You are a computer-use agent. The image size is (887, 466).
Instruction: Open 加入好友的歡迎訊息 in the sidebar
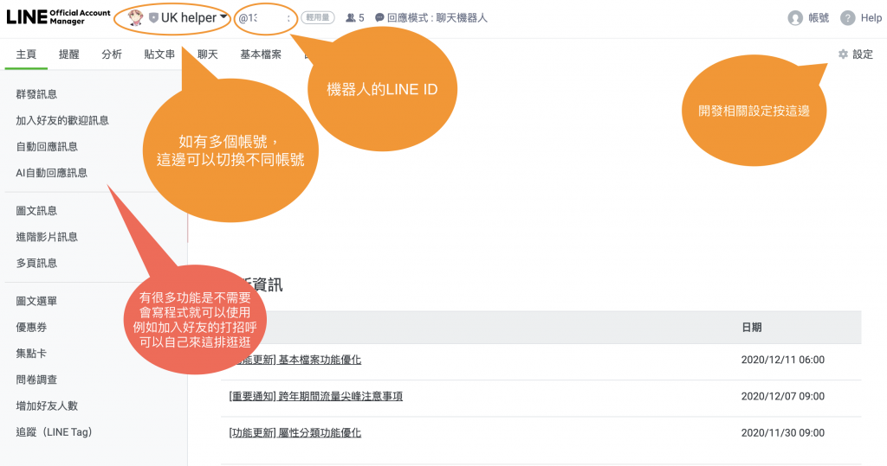(62, 120)
